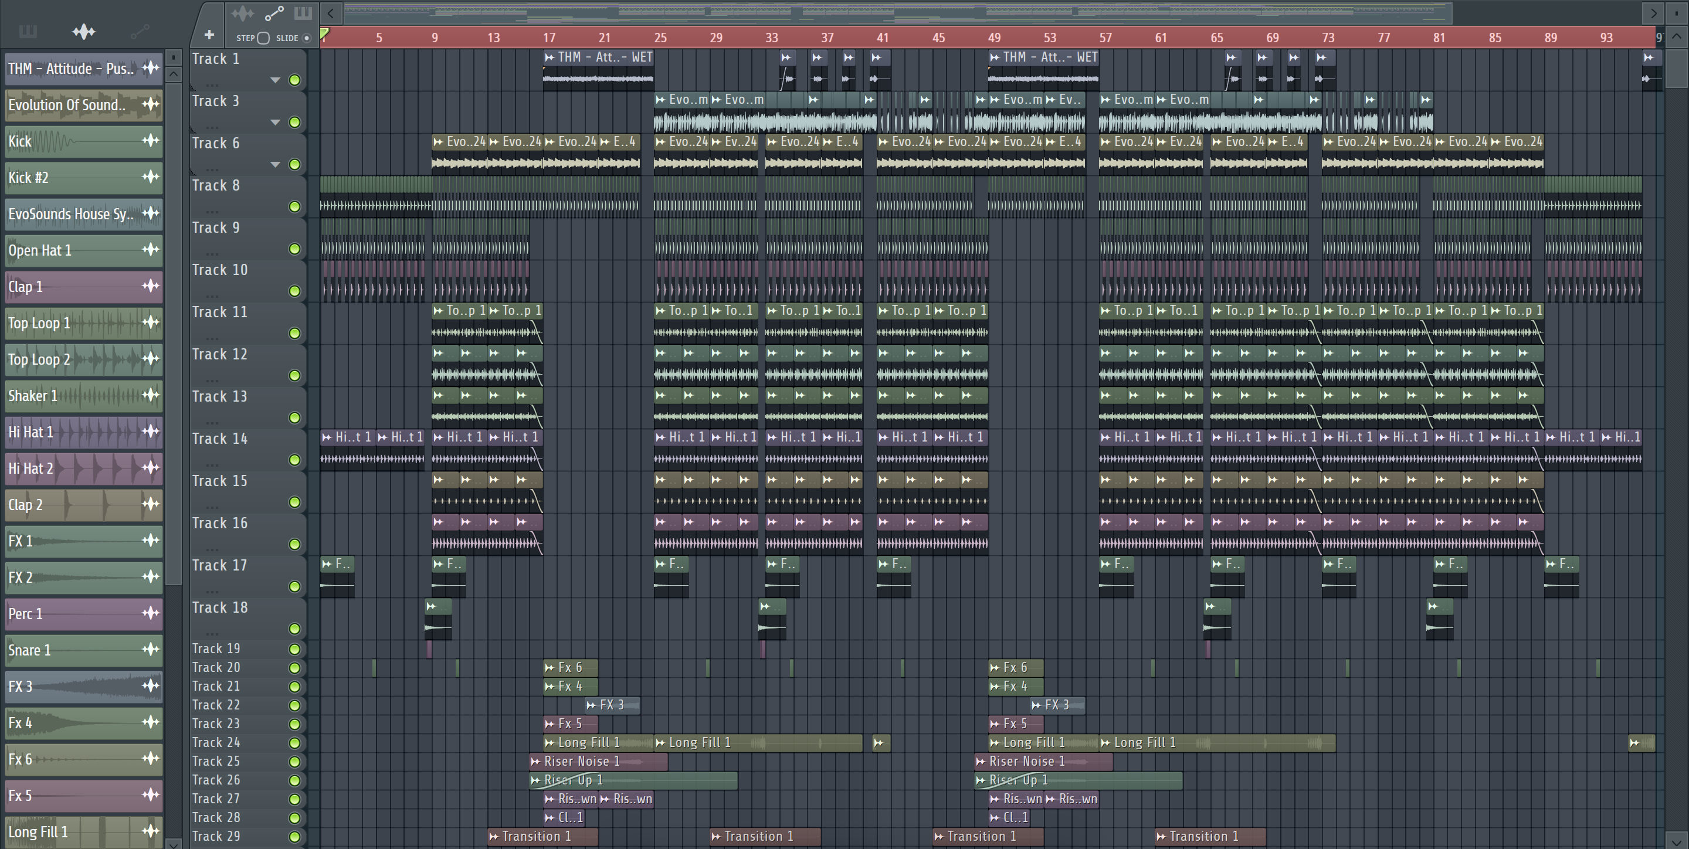
Task: Mute Track 24 via its green LED
Action: [x=294, y=743]
